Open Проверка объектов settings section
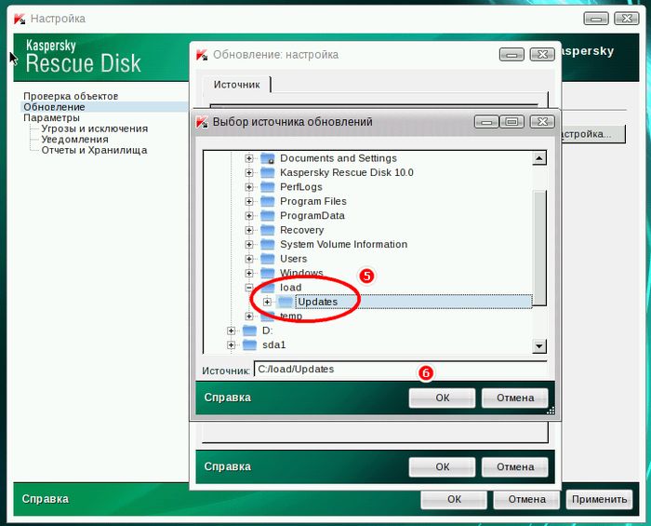 pyautogui.click(x=71, y=96)
